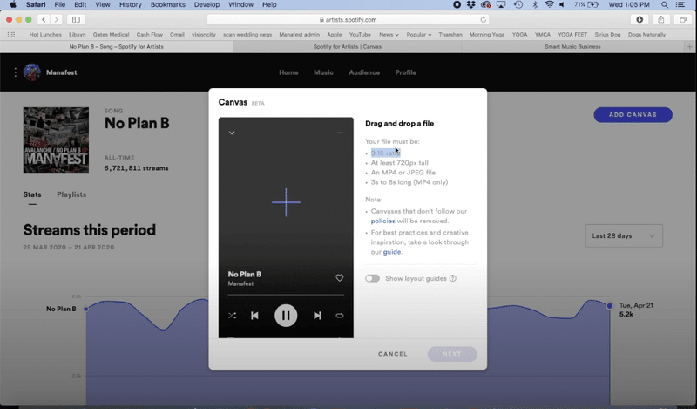Open the Wi-Fi status menu
This screenshot has height=409, width=697.
point(550,5)
